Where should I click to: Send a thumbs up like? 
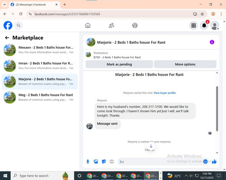[x=214, y=162]
